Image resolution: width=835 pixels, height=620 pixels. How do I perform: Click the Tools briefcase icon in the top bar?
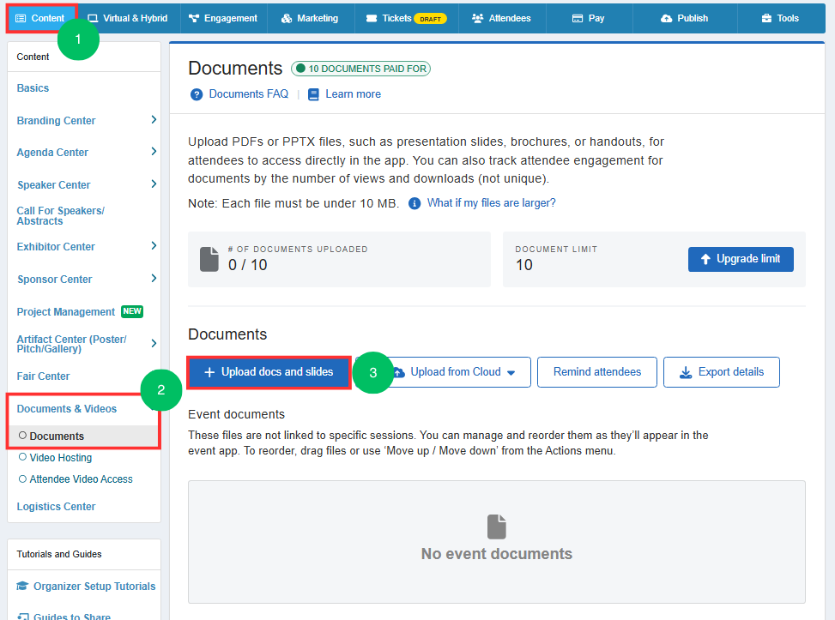click(x=766, y=19)
